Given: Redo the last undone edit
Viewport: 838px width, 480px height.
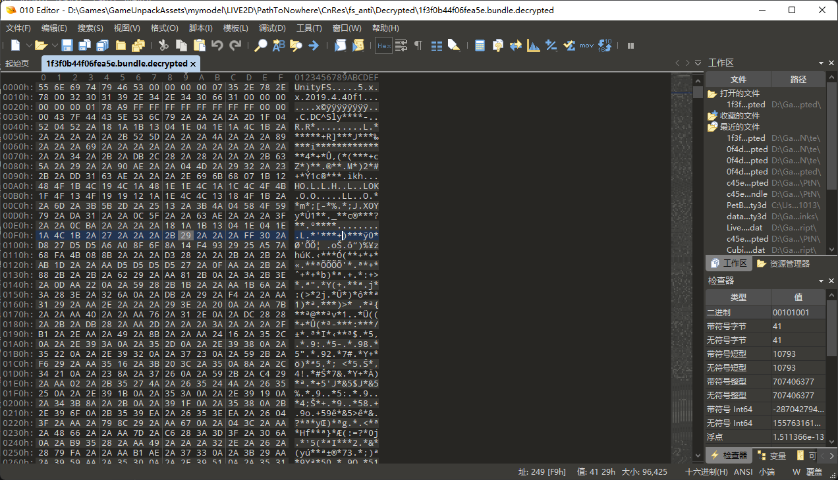Looking at the screenshot, I should click(x=235, y=45).
